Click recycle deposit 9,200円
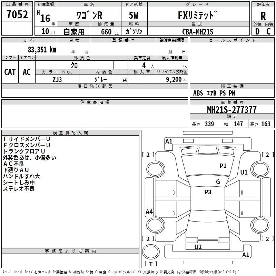Image resolution: width=276 pixels, height=276 pixels. 176,80
